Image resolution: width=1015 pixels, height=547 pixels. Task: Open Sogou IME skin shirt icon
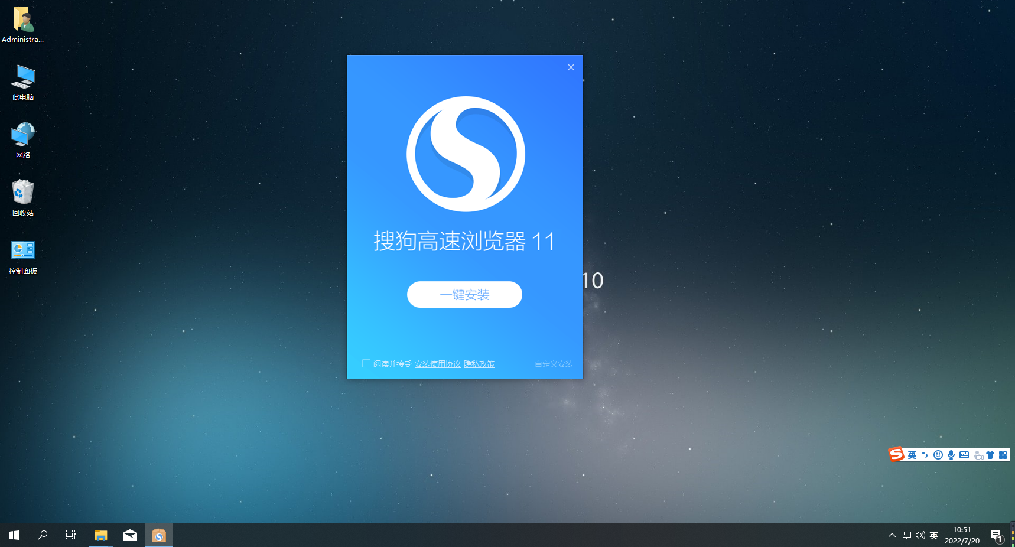(990, 455)
